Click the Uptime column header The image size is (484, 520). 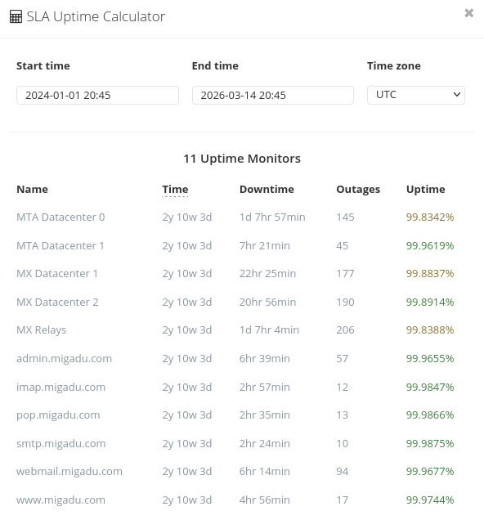[x=426, y=190]
